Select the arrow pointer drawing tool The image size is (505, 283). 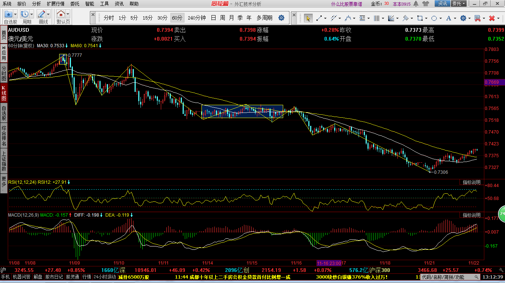[x=308, y=18]
